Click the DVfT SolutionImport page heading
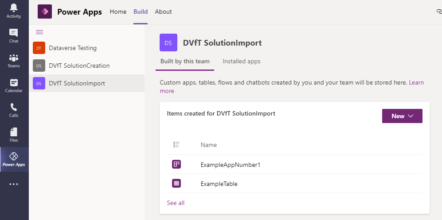 [x=223, y=43]
